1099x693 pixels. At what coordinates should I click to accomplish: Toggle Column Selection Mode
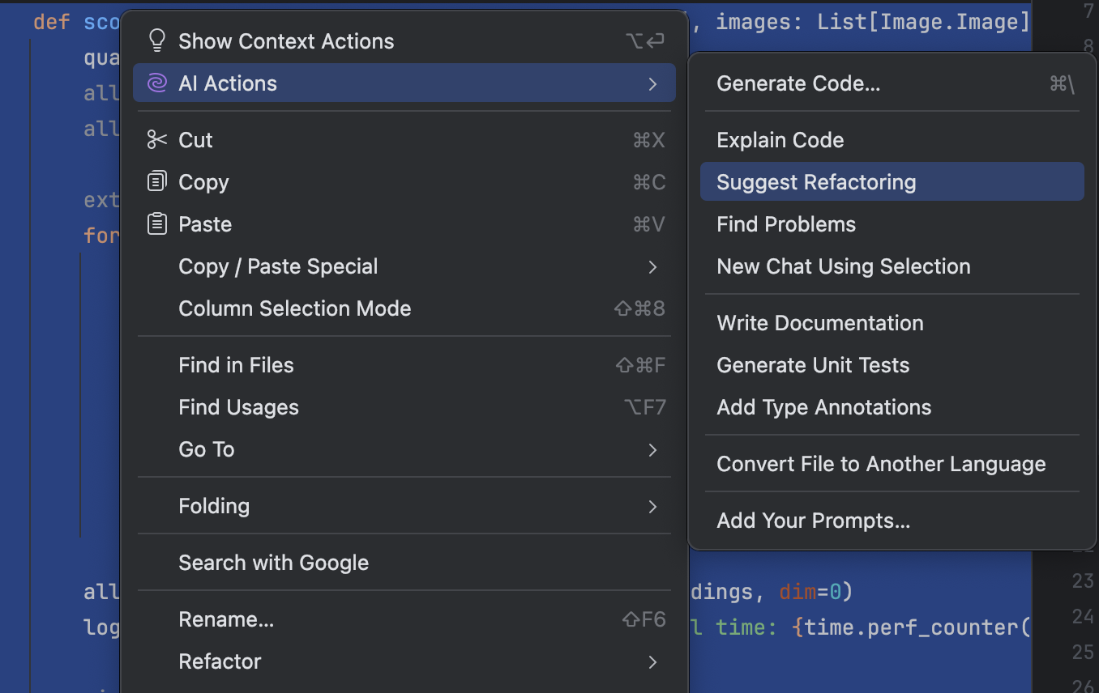294,308
